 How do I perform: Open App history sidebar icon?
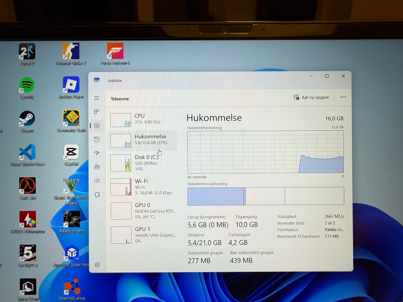pyautogui.click(x=97, y=139)
